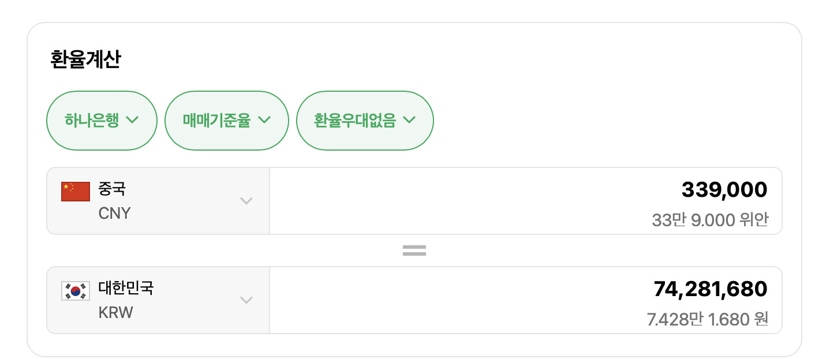The height and width of the screenshot is (359, 830).
Task: Open the 매매기준율 rate type dropdown
Action: pyautogui.click(x=226, y=121)
